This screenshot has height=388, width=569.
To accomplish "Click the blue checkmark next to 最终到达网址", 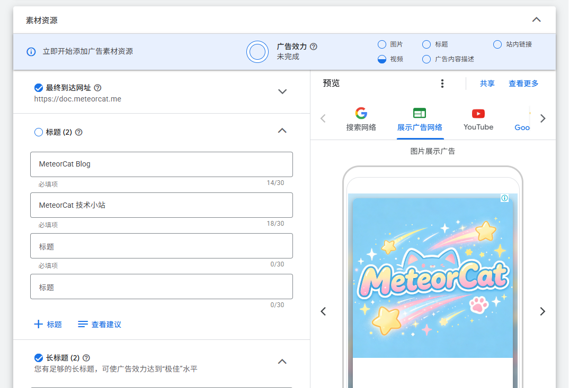I will coord(39,88).
